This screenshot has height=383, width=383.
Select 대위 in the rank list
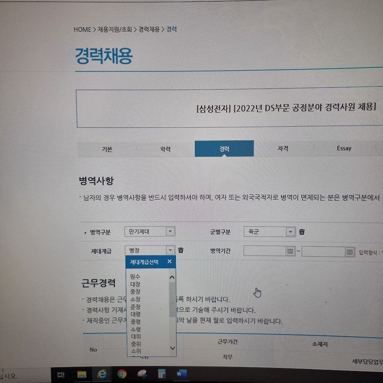point(136,336)
